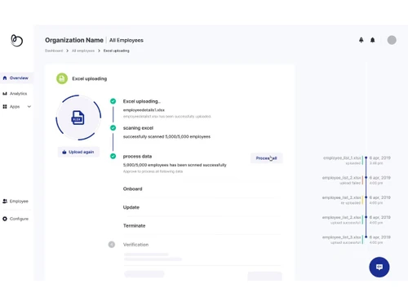
Task: Select employee_list_2.xlsx upload successful entry
Action: (x=357, y=220)
